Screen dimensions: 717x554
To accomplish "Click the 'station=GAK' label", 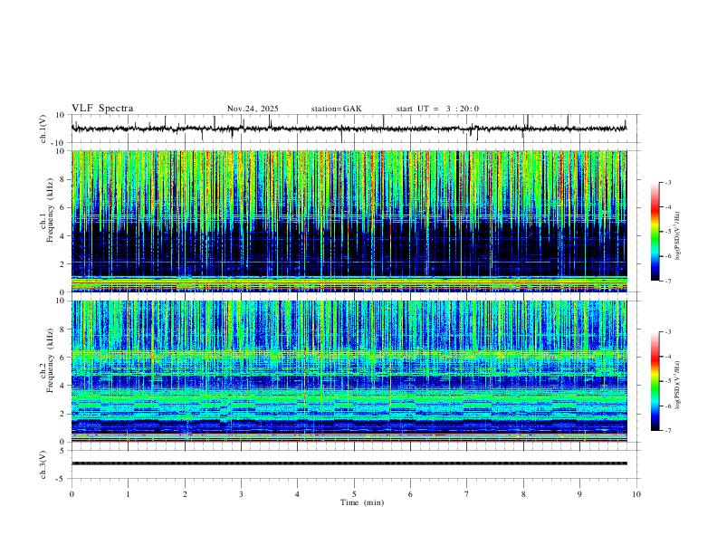I will click(x=336, y=109).
